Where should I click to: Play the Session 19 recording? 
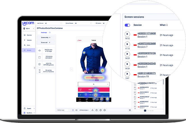128,74
